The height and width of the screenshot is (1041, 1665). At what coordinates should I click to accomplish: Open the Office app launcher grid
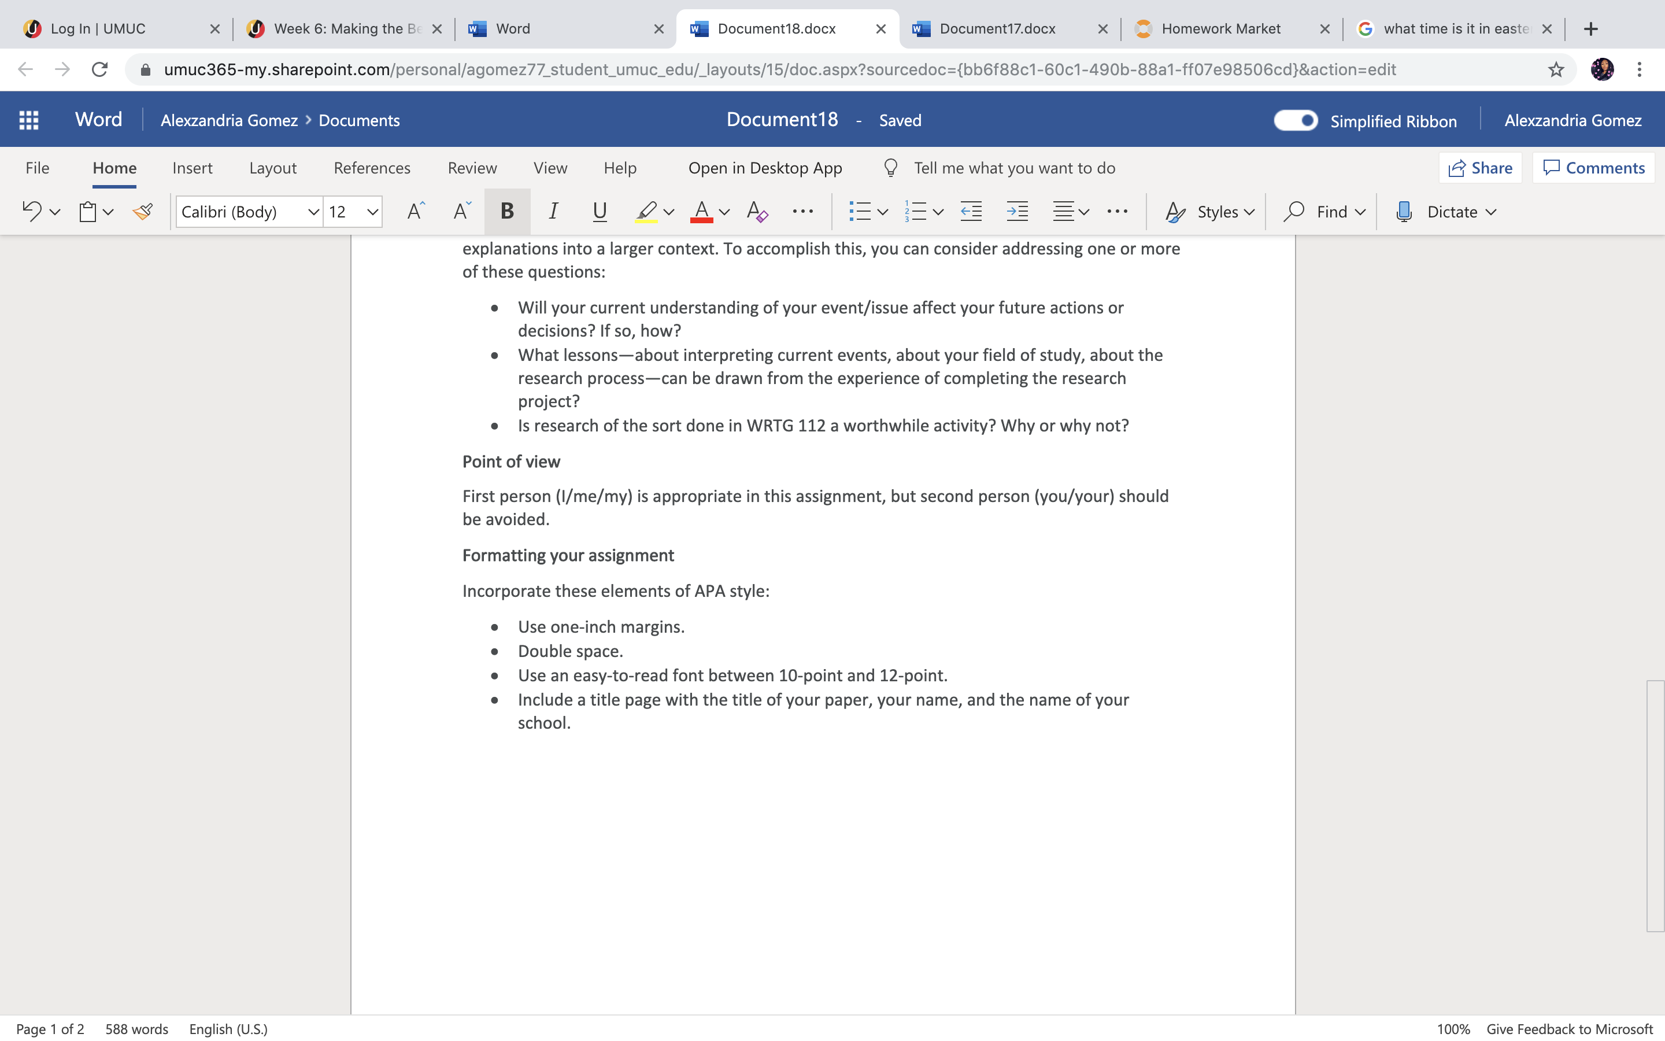click(28, 120)
